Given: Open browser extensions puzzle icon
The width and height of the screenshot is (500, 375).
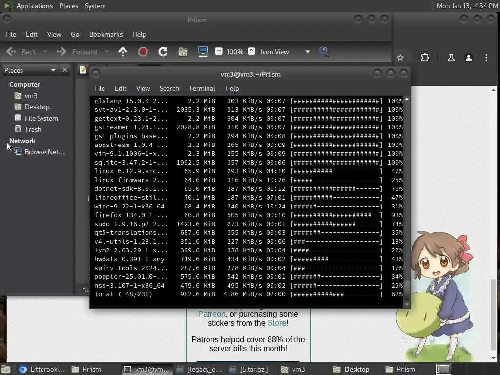Looking at the screenshot, I should (x=425, y=58).
